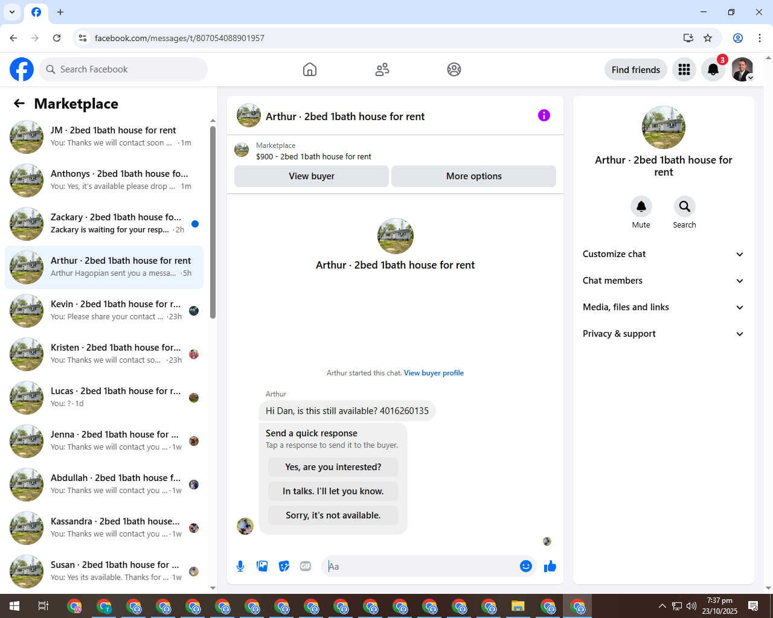773x618 pixels.
Task: Open the Kevin conversation
Action: pyautogui.click(x=104, y=311)
